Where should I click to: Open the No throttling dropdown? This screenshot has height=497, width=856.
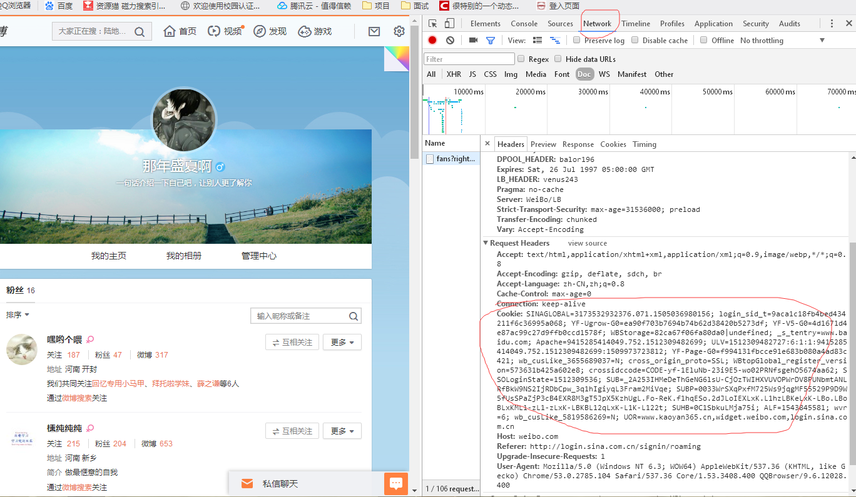(x=782, y=40)
